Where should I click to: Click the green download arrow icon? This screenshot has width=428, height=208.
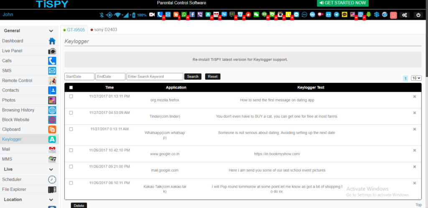(369, 15)
